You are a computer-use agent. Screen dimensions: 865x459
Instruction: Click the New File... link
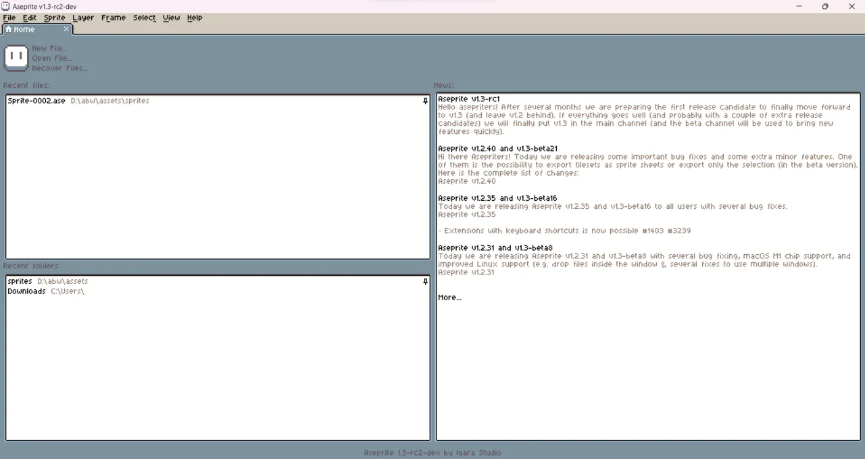tap(50, 49)
